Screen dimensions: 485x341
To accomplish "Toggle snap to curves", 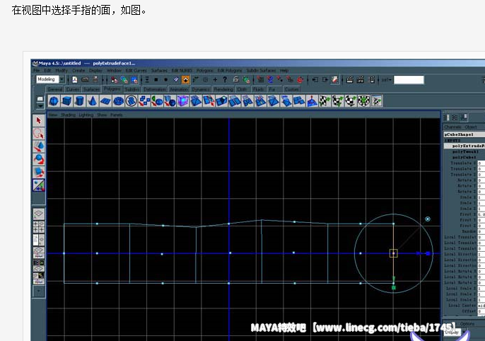I will pos(270,80).
